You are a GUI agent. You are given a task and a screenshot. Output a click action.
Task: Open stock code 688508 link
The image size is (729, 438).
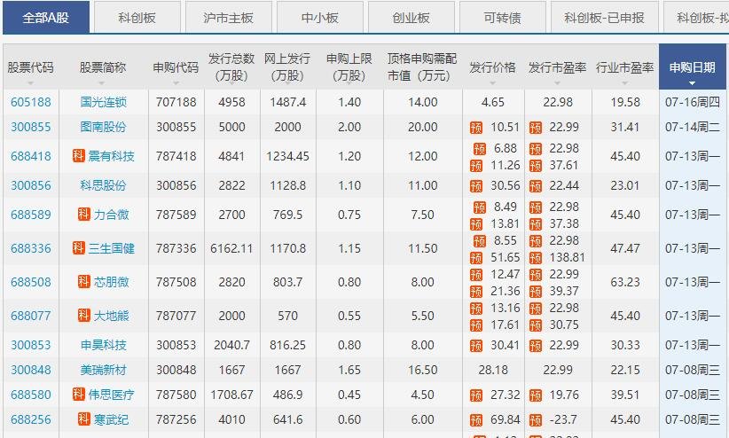pyautogui.click(x=31, y=282)
